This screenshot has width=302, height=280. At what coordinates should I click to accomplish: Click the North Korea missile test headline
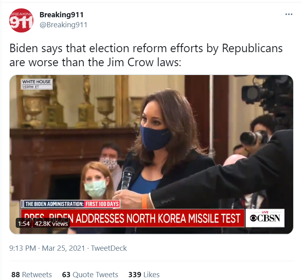pos(133,219)
